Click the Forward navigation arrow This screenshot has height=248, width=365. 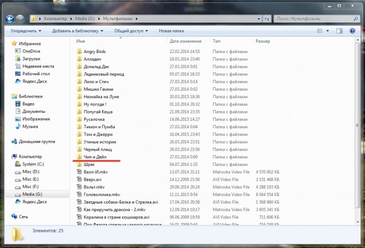click(x=20, y=19)
